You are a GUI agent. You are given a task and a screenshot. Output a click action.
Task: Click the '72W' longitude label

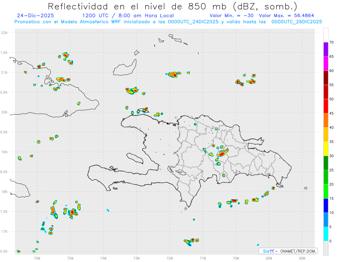(x=169, y=258)
